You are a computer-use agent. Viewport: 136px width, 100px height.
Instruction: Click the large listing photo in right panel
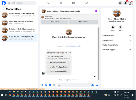[x=117, y=13]
